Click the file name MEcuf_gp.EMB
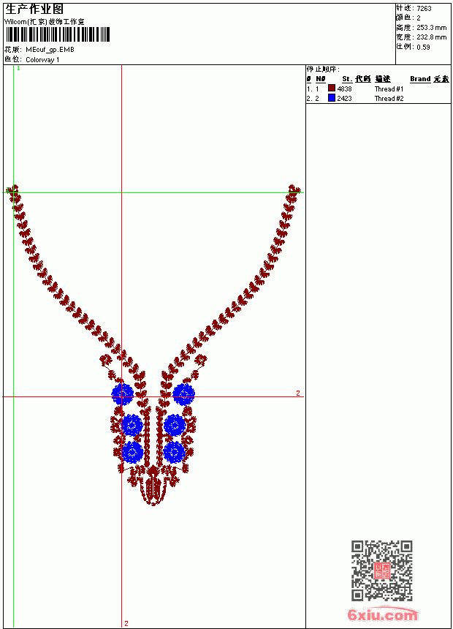The width and height of the screenshot is (453, 629). (x=50, y=50)
